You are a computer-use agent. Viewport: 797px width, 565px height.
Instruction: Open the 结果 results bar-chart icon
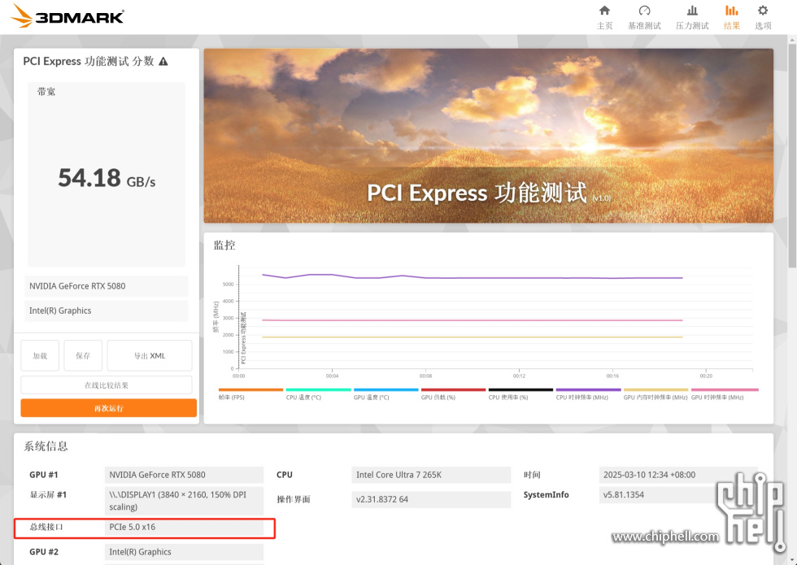click(x=731, y=11)
